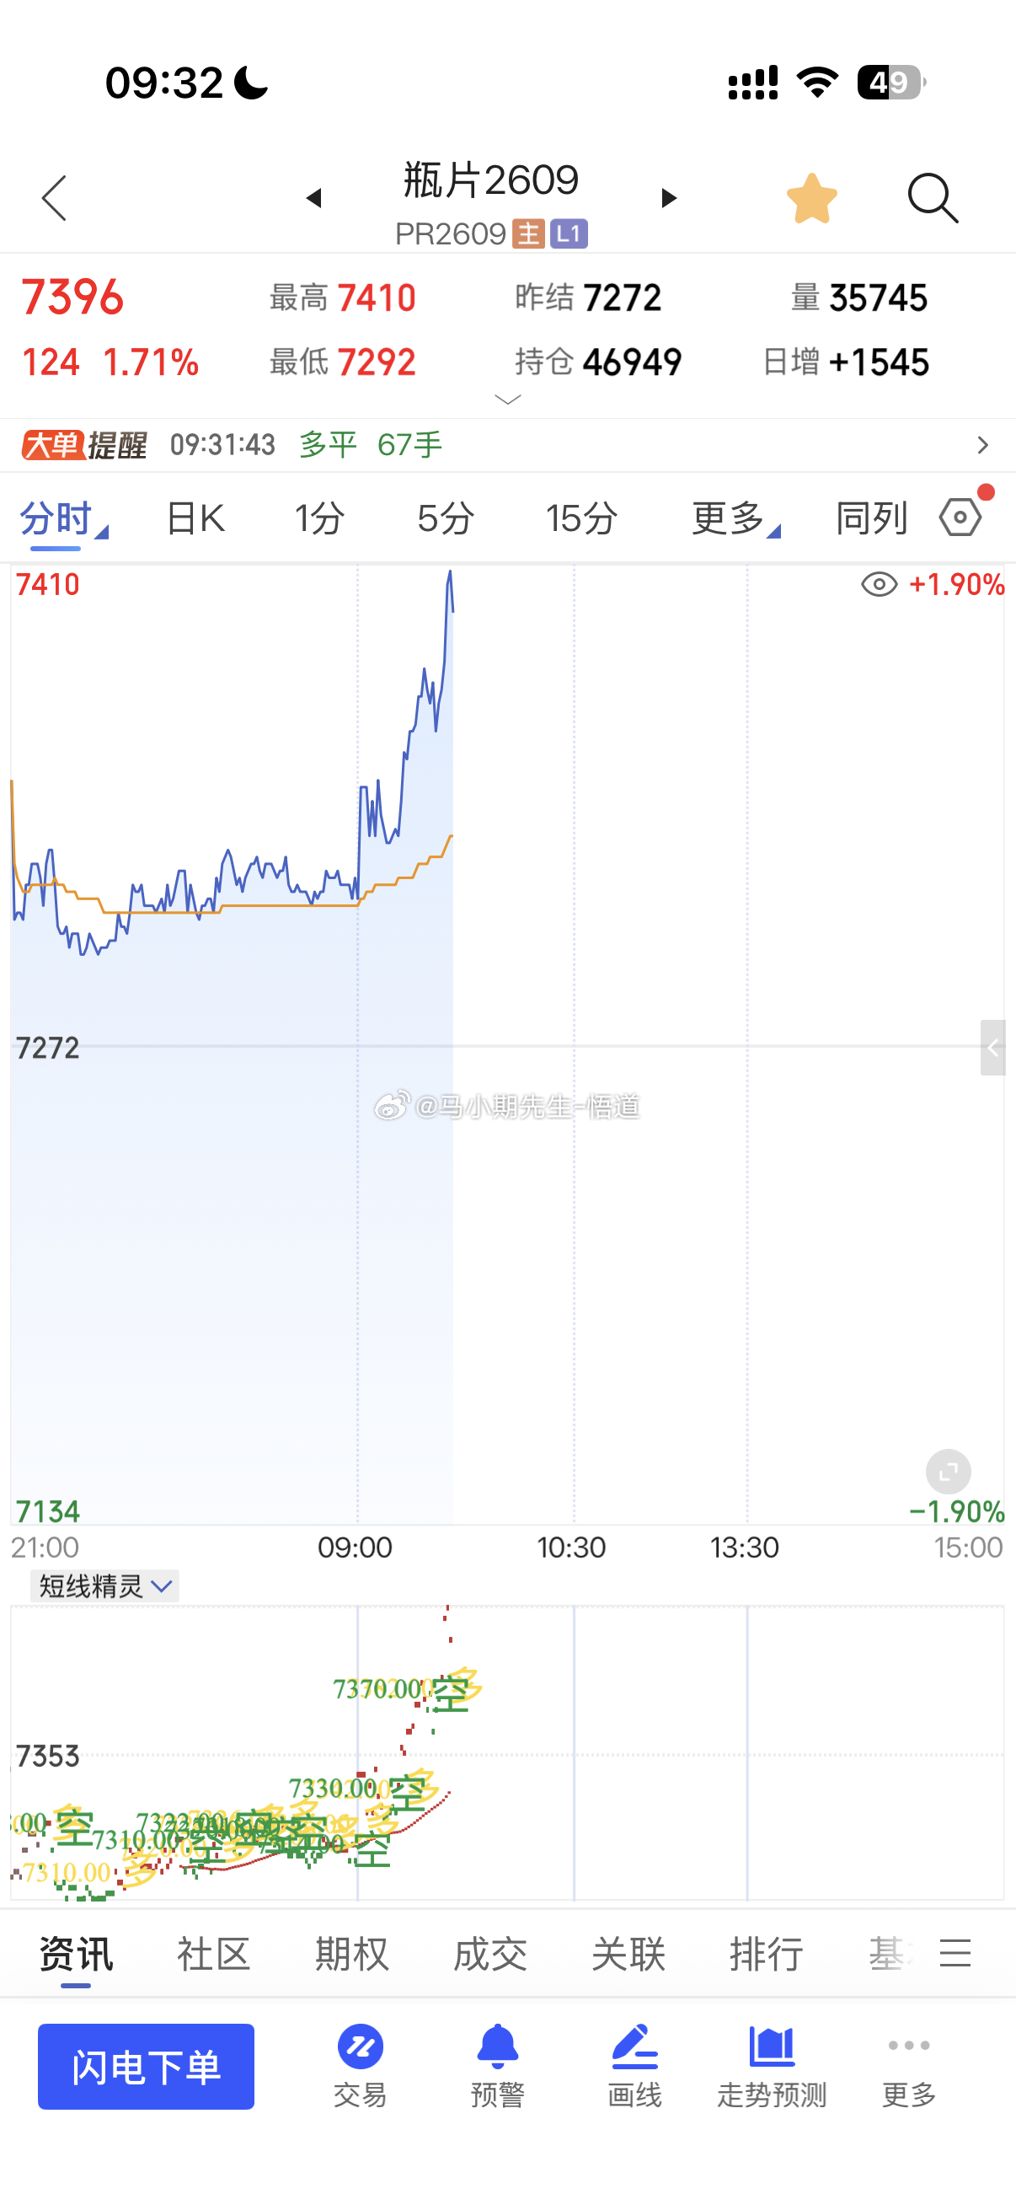This screenshot has height=2210, width=1016.
Task: Open 走势预测 trend forecast icon
Action: tap(772, 2066)
